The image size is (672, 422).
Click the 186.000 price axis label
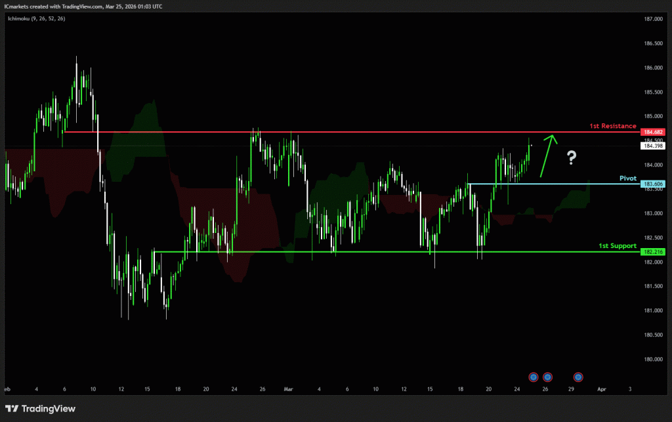click(x=652, y=68)
